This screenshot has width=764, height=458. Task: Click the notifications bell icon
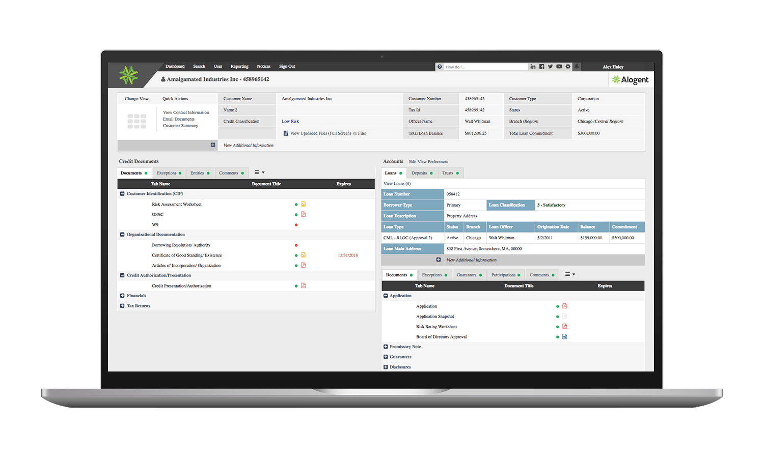tap(577, 67)
